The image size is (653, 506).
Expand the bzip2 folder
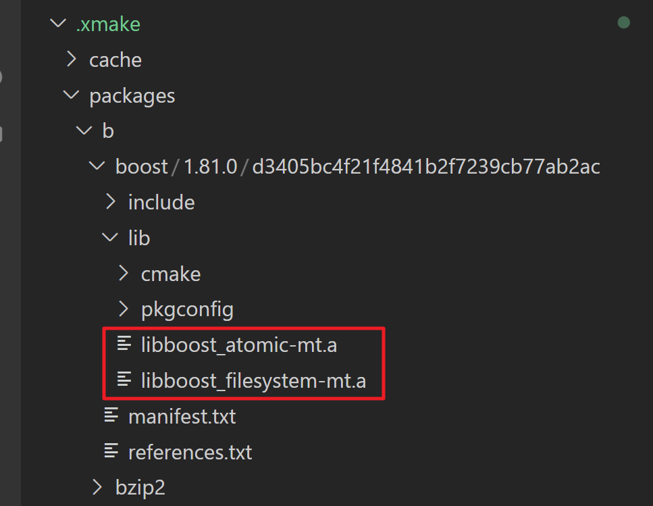point(97,487)
